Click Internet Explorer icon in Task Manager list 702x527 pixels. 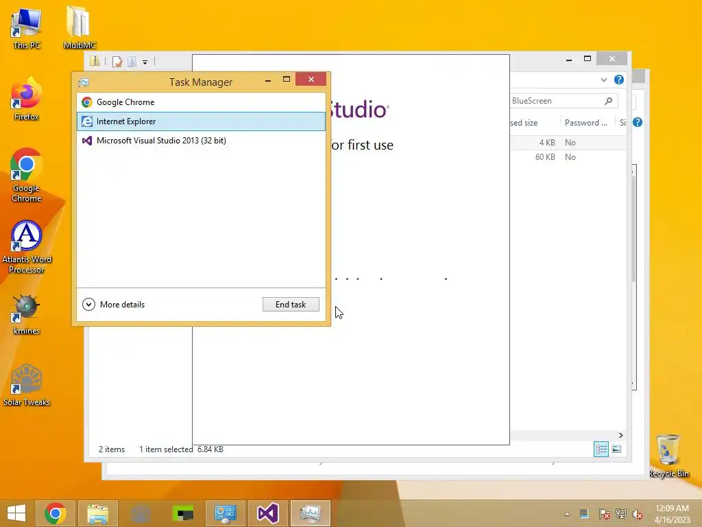[87, 121]
